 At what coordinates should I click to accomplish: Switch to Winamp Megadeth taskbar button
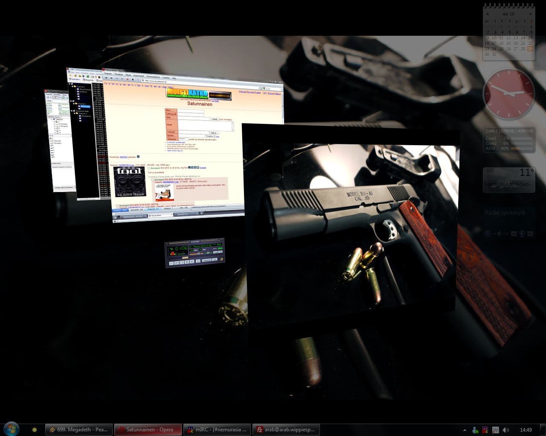pos(79,430)
